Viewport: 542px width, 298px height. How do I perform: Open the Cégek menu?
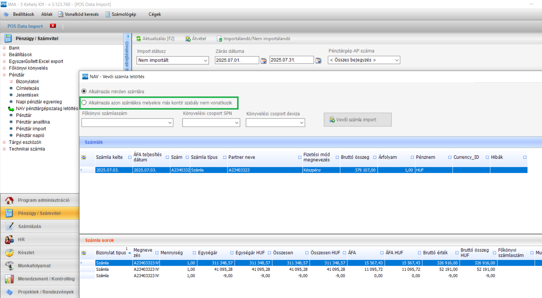click(x=155, y=14)
